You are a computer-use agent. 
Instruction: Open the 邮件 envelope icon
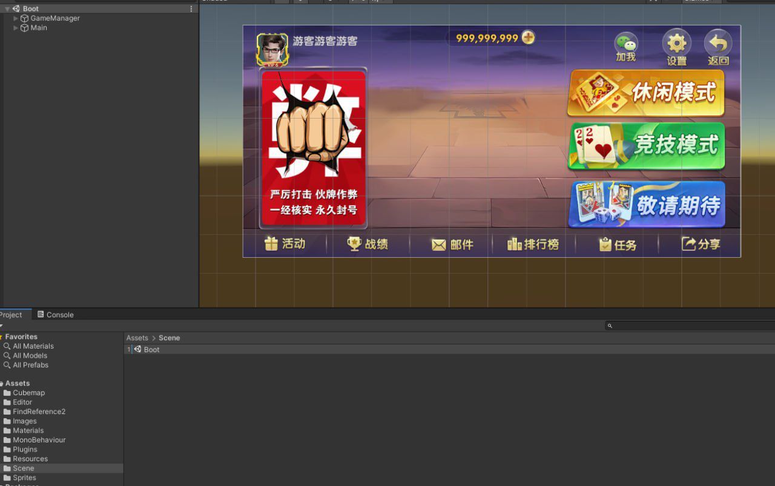[438, 245]
